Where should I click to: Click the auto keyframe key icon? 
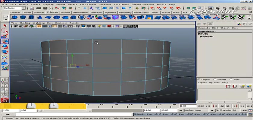pyautogui.click(x=244, y=110)
